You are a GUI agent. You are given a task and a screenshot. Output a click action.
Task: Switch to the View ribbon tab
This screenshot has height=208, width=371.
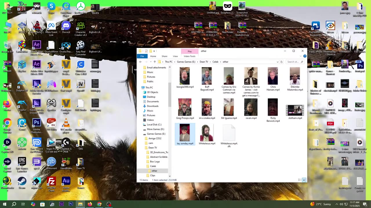click(175, 56)
